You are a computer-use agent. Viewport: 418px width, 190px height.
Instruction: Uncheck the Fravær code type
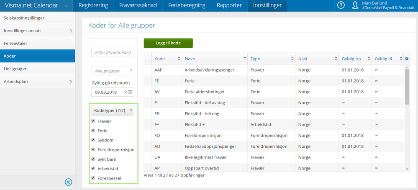coord(93,121)
